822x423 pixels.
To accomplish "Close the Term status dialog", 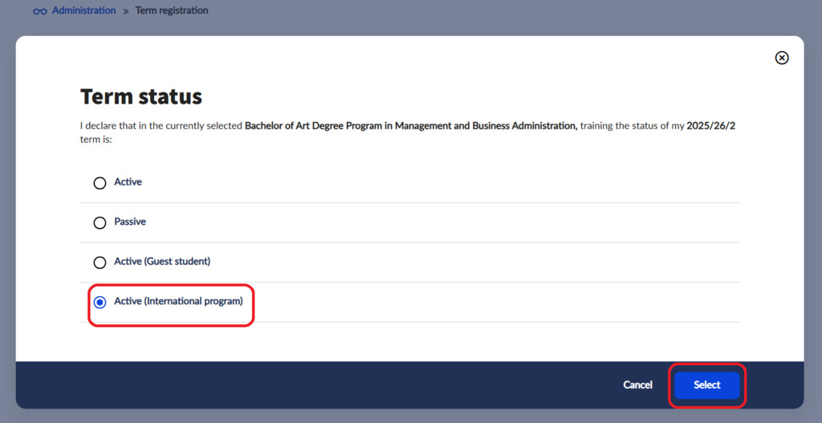I will (781, 58).
